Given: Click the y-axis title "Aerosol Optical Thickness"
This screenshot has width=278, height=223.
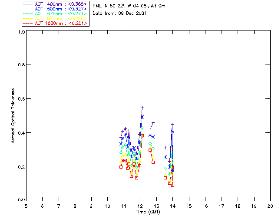Looking at the screenshot, I should click(x=13, y=116).
